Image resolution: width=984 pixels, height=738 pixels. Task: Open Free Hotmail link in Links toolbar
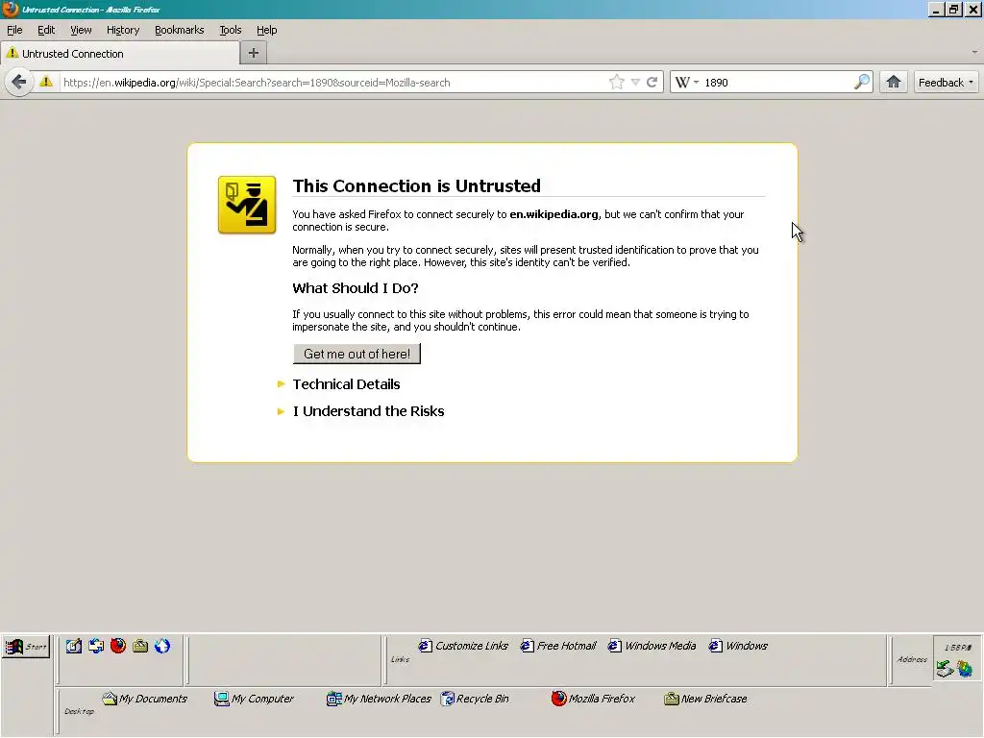[x=558, y=646]
